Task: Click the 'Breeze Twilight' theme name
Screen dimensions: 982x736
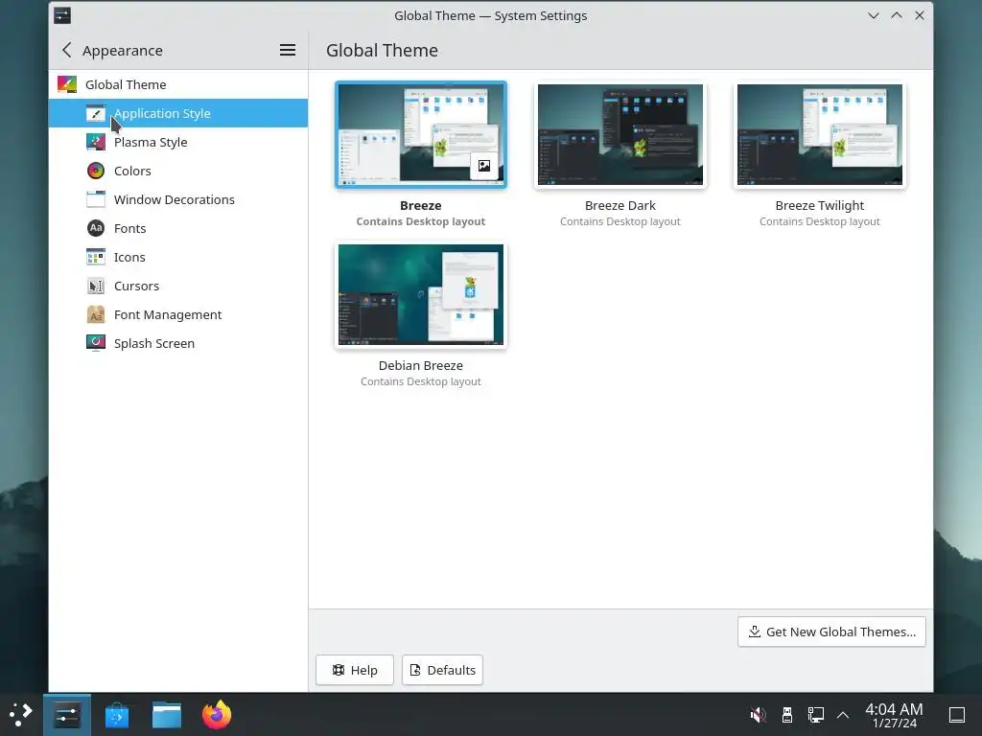Action: tap(820, 205)
